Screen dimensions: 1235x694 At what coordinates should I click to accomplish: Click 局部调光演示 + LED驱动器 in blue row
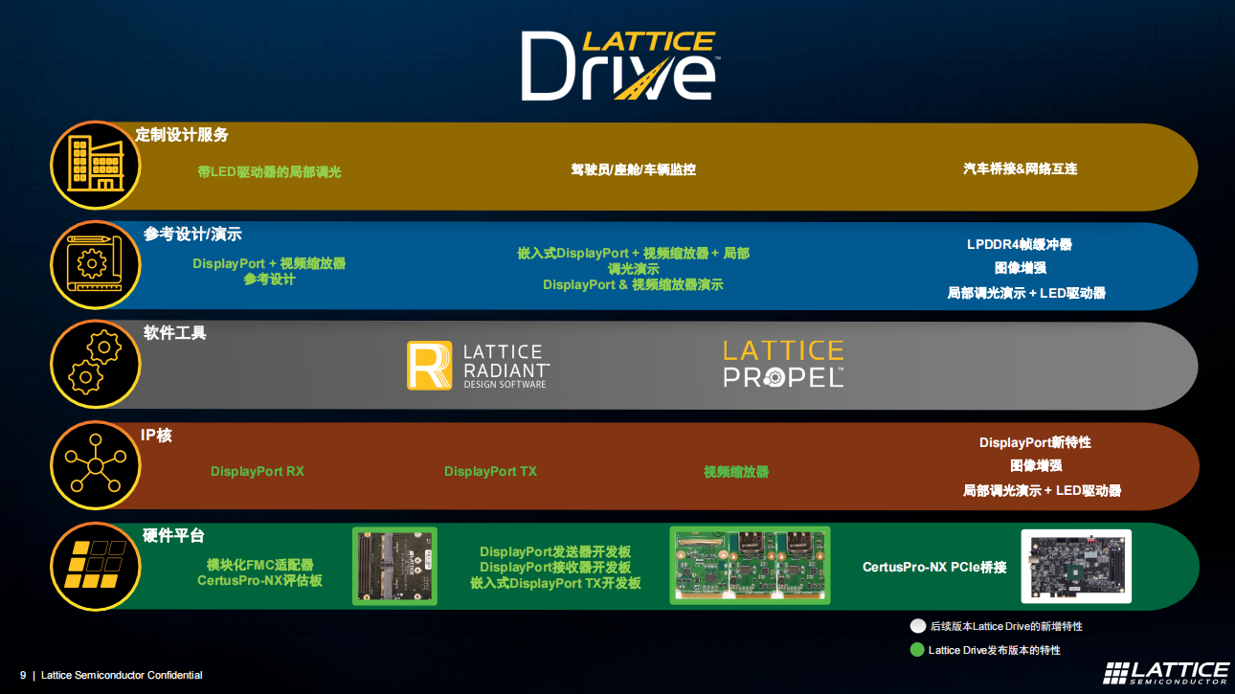tap(1026, 293)
